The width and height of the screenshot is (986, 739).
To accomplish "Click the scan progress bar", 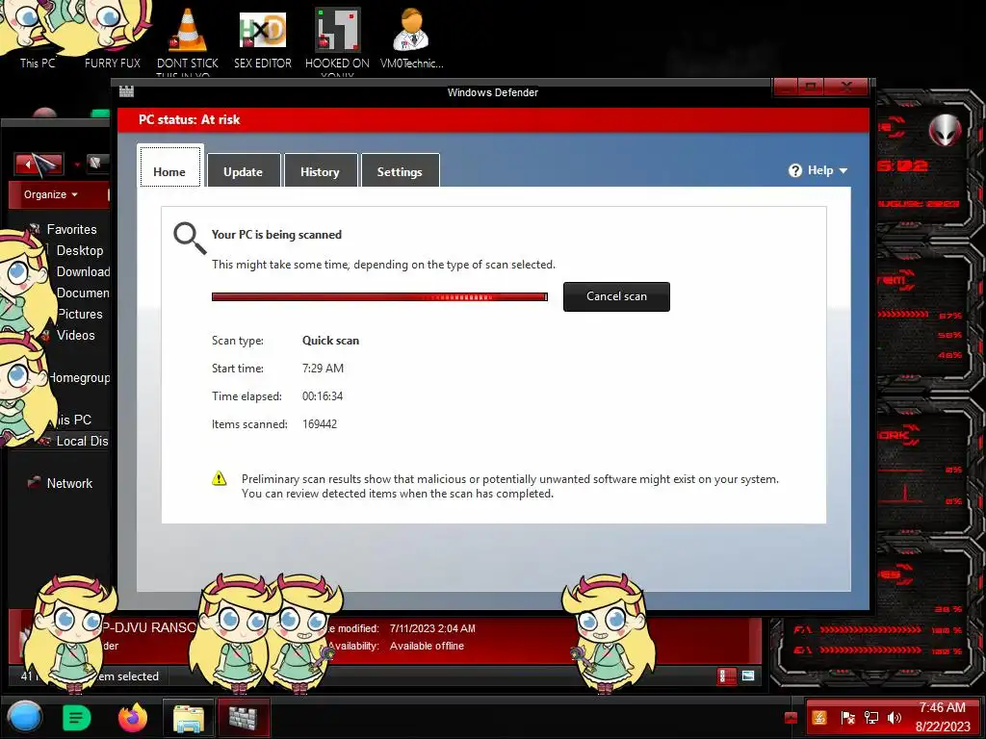I will pos(379,296).
